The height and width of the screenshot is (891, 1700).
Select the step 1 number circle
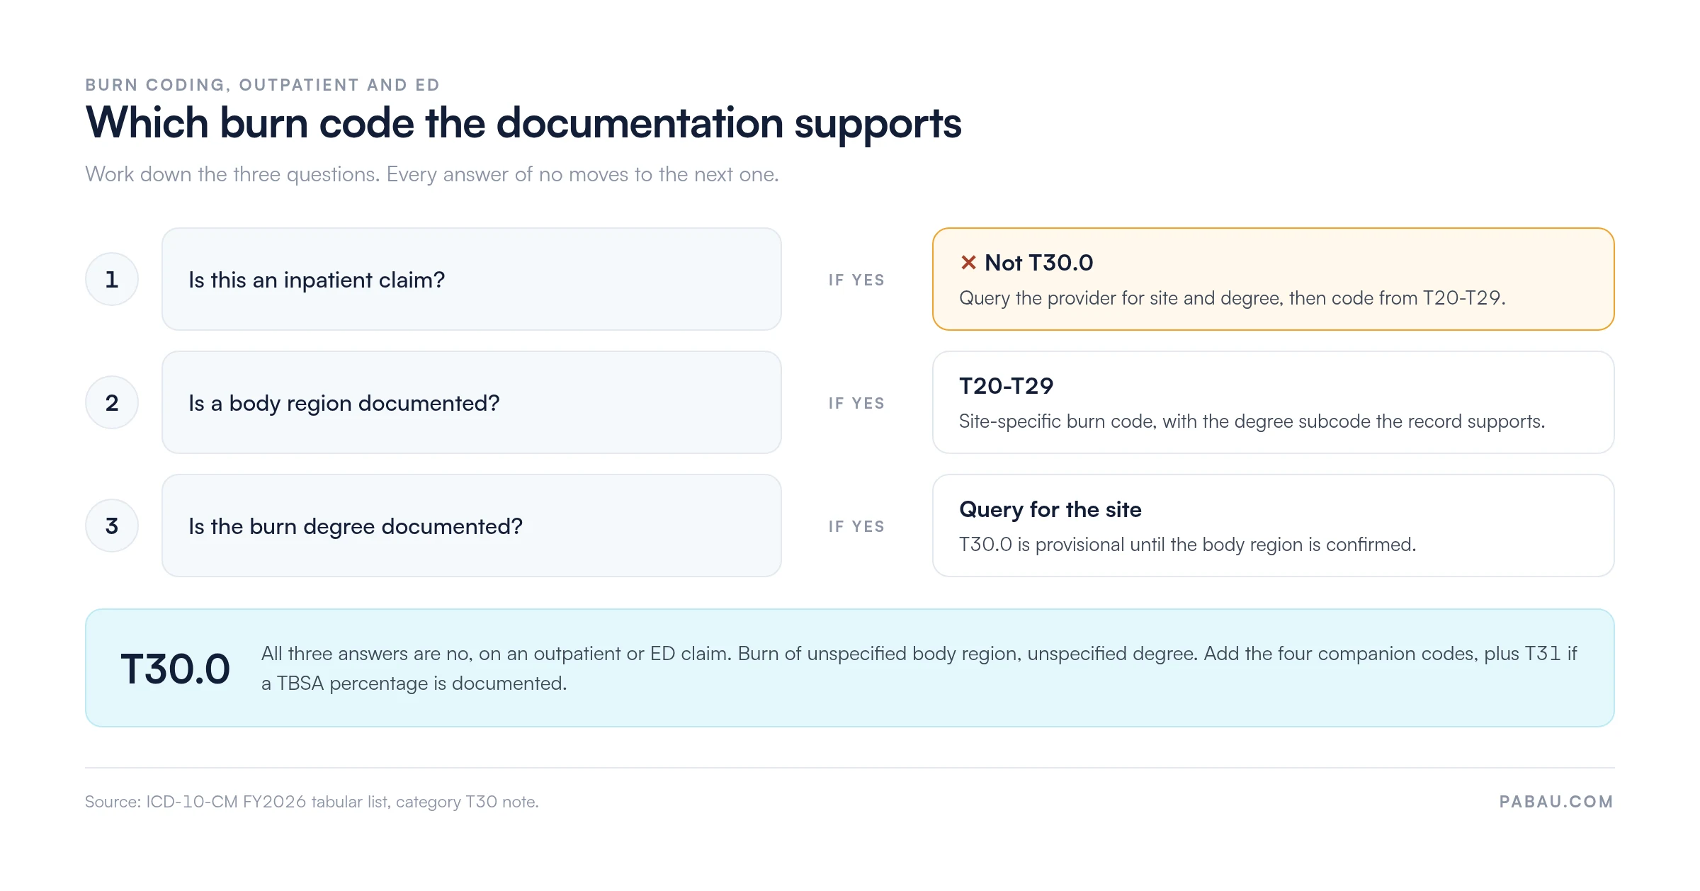(x=112, y=279)
